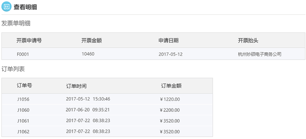
Task: Open order J1056
Action: pyautogui.click(x=23, y=99)
